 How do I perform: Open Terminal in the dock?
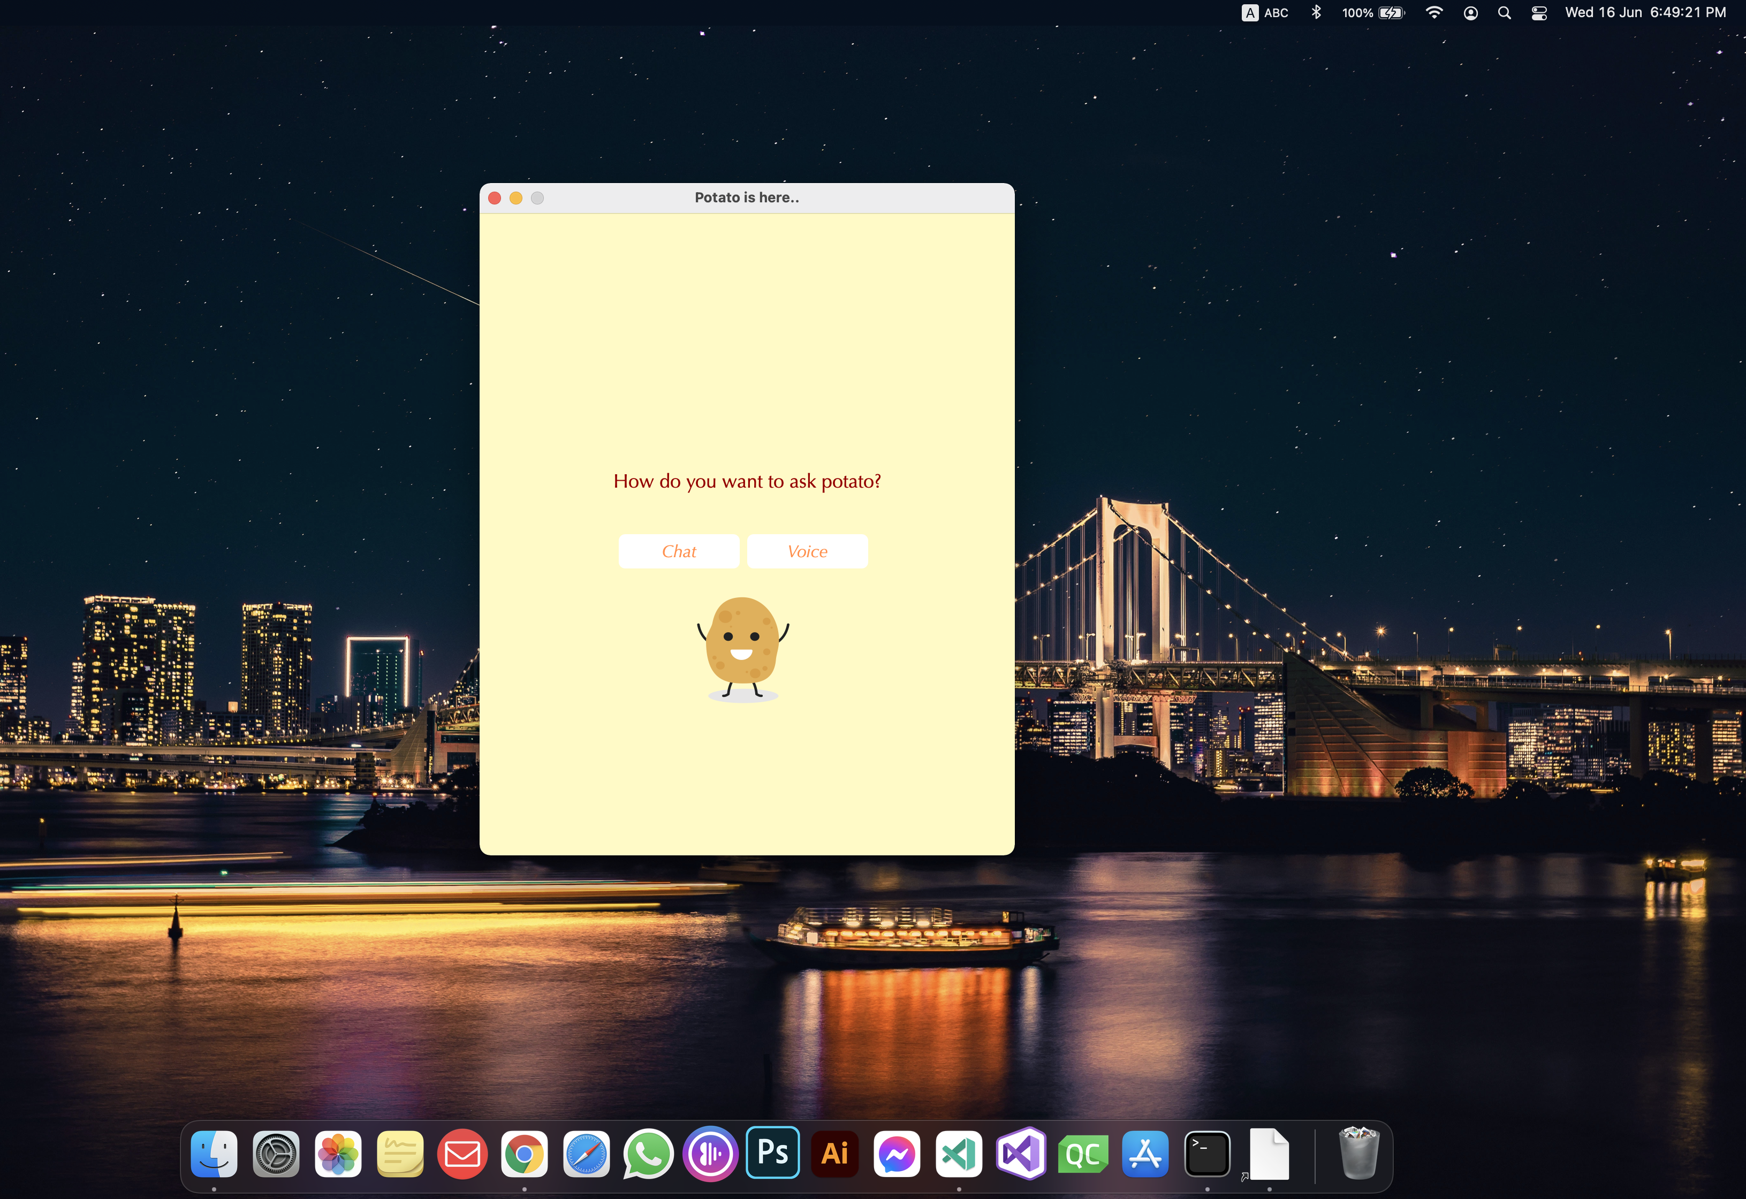click(x=1206, y=1154)
